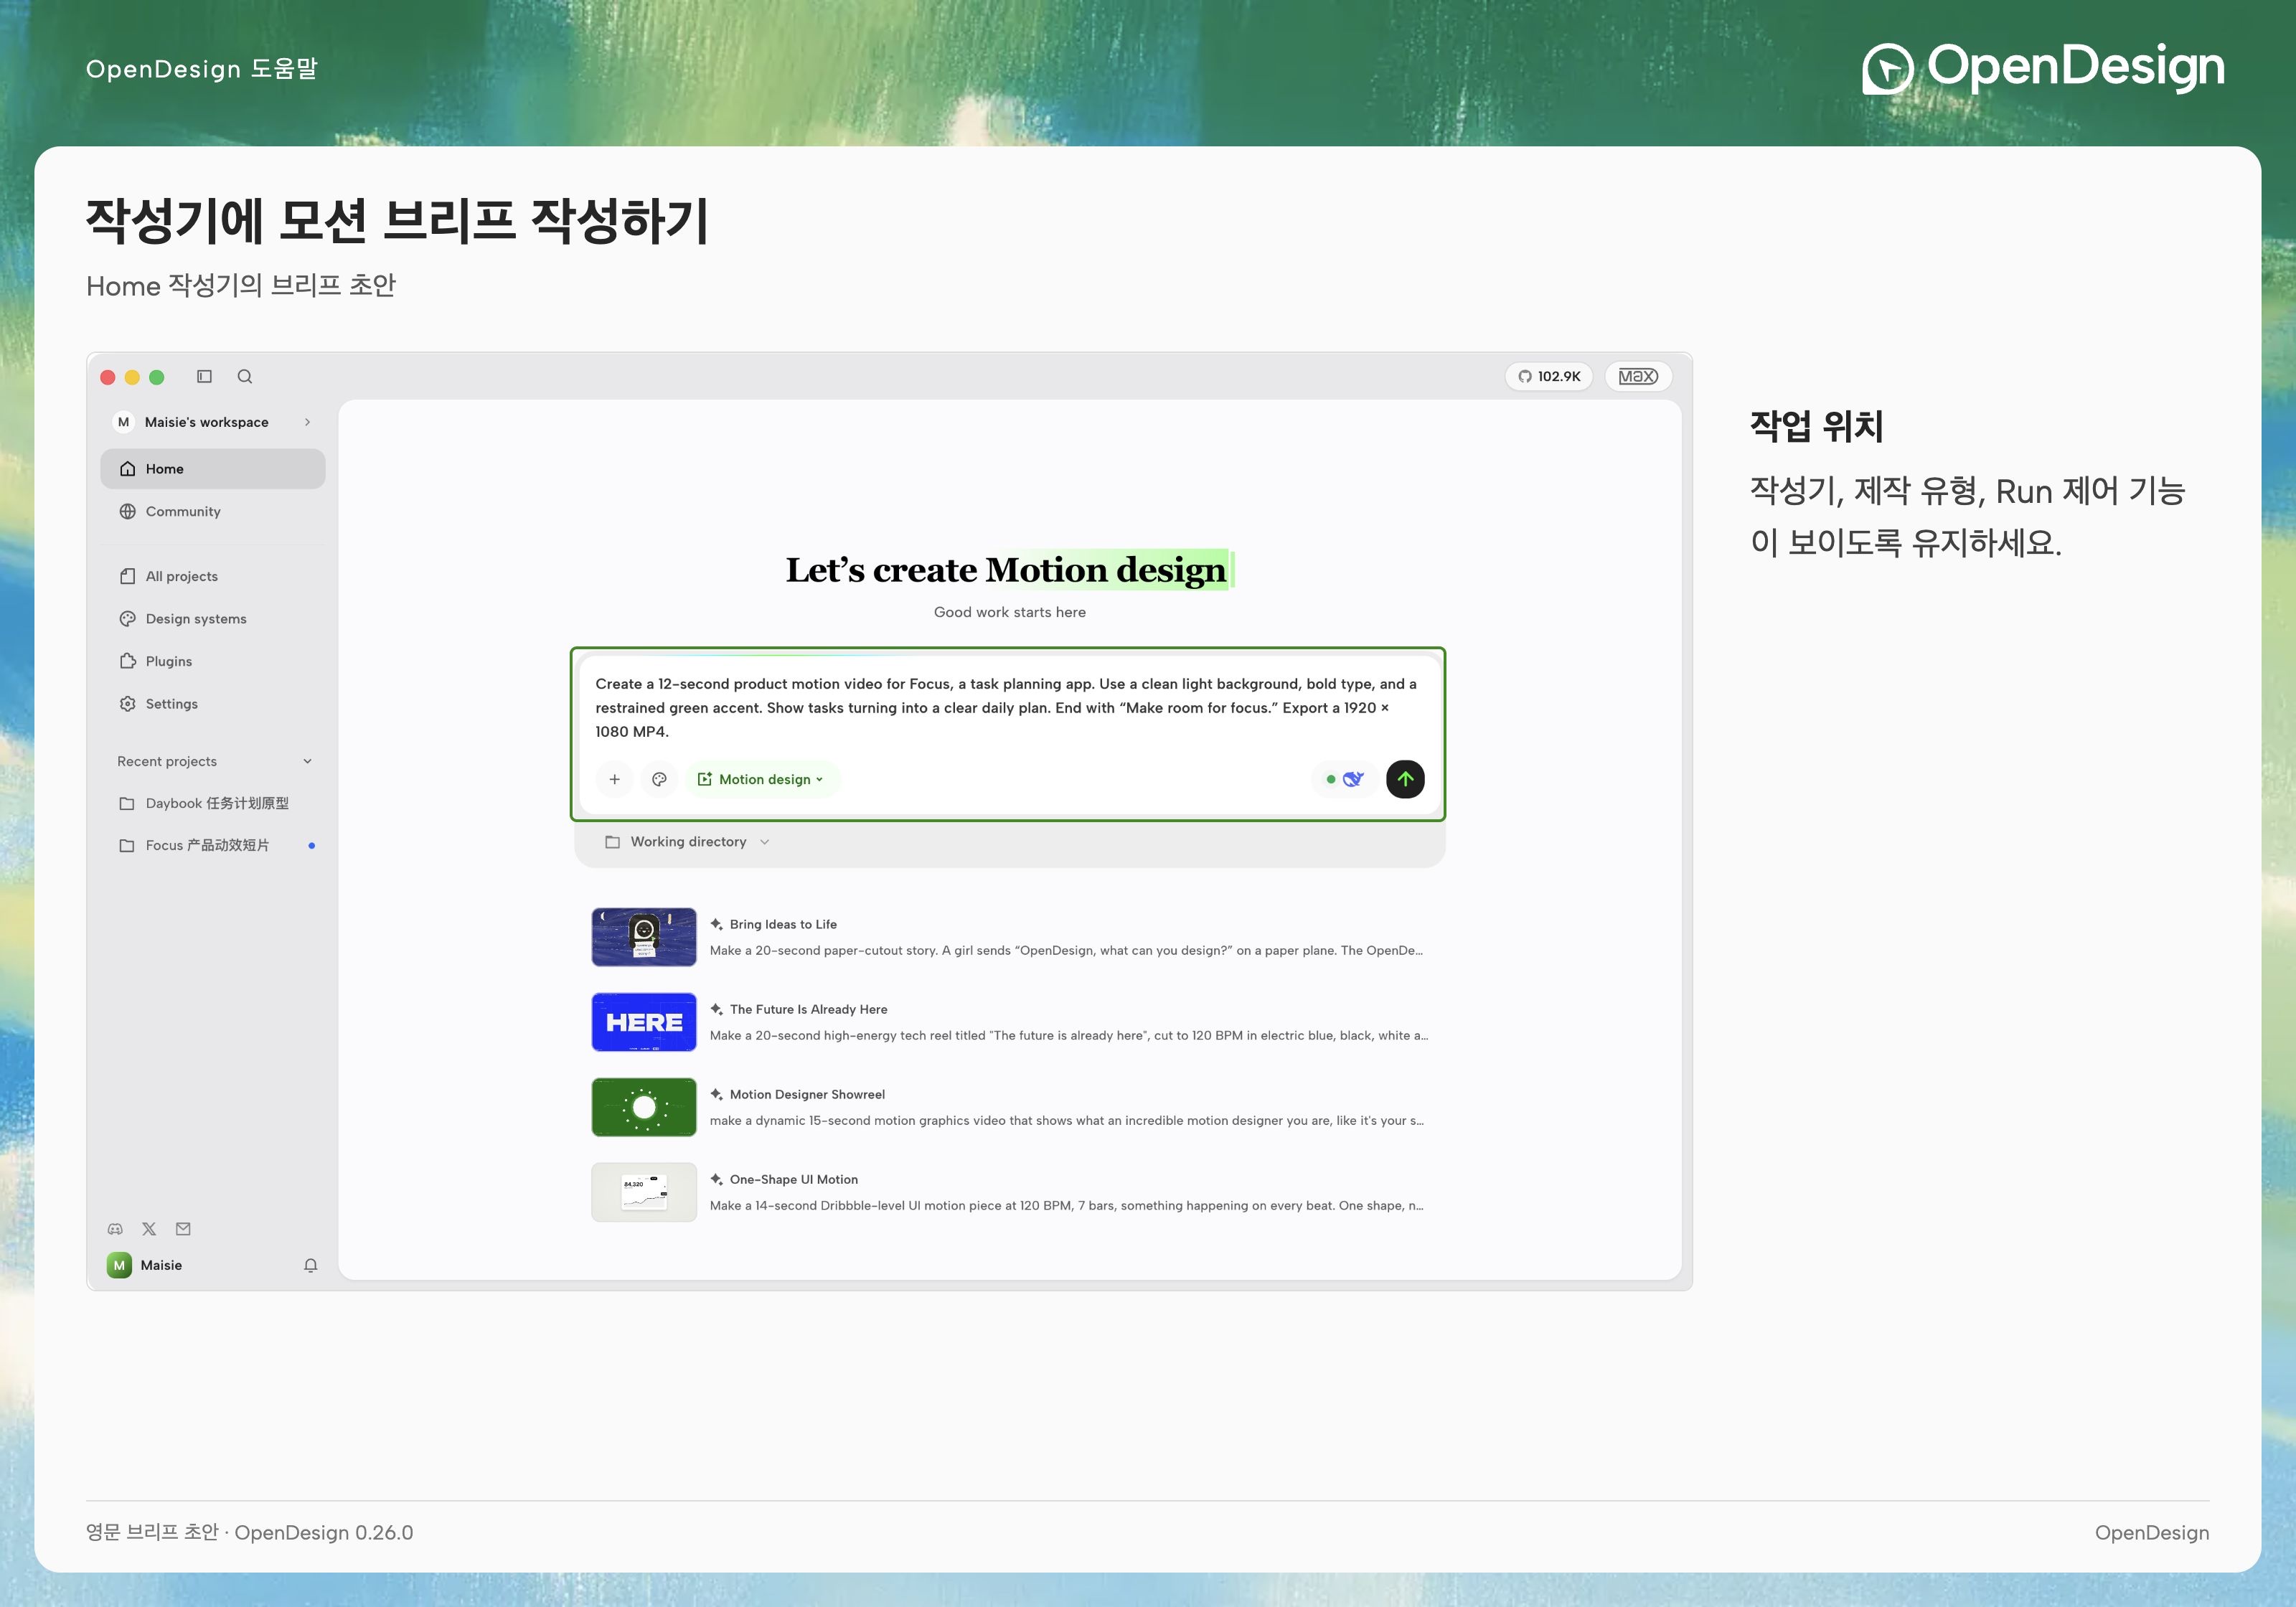Open search with the magnifier icon
Image resolution: width=2296 pixels, height=1607 pixels.
[245, 376]
